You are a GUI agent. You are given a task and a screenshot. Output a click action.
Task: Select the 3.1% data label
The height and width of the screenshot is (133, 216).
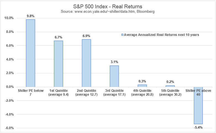click(114, 62)
